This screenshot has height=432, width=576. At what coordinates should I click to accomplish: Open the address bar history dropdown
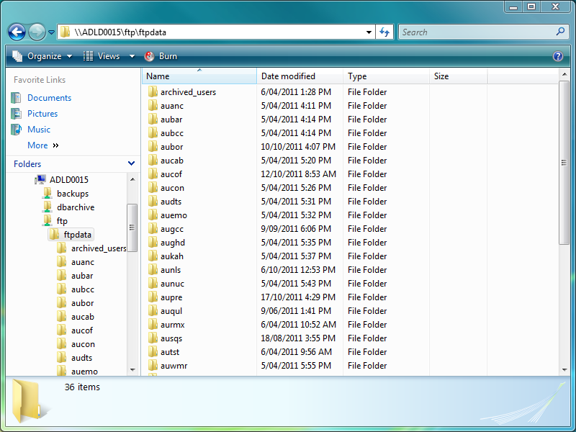click(x=369, y=32)
